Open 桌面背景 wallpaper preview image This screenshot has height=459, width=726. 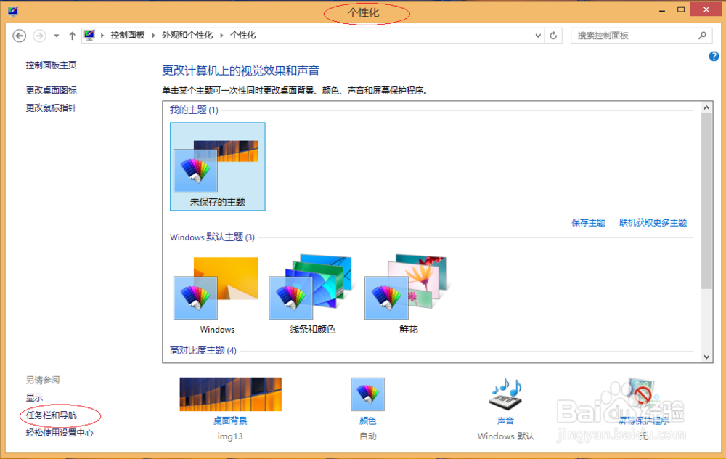point(231,394)
